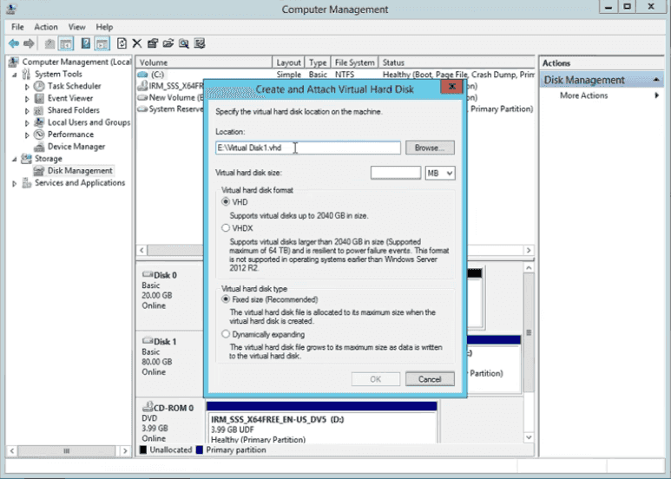
Task: Select the VHDX format radio button
Action: (226, 227)
